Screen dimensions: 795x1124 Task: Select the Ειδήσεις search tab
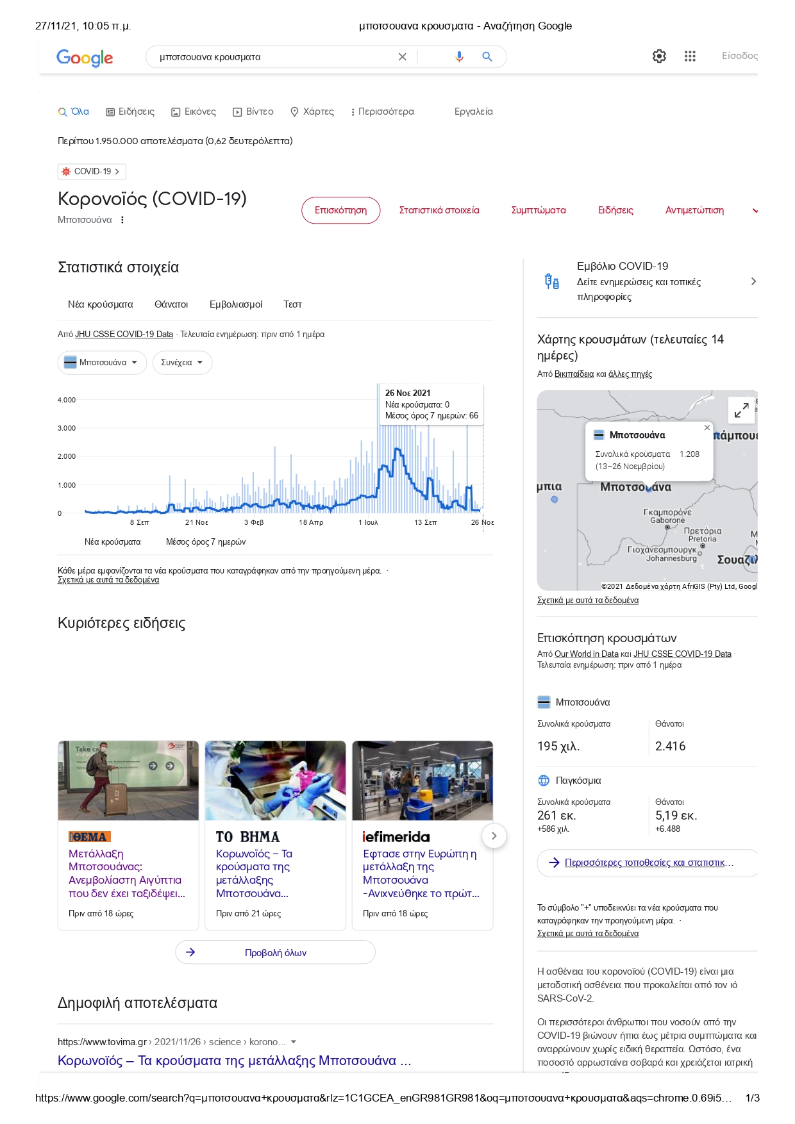(130, 112)
